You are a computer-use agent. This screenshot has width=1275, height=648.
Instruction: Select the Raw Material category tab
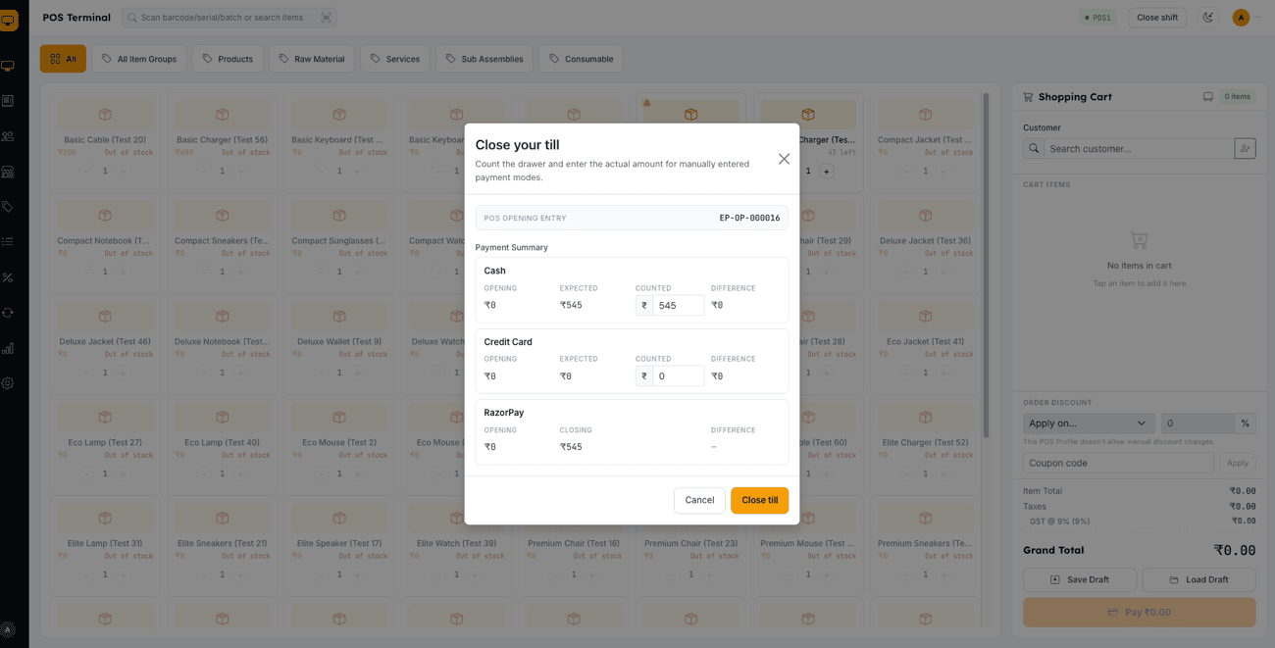click(x=312, y=59)
